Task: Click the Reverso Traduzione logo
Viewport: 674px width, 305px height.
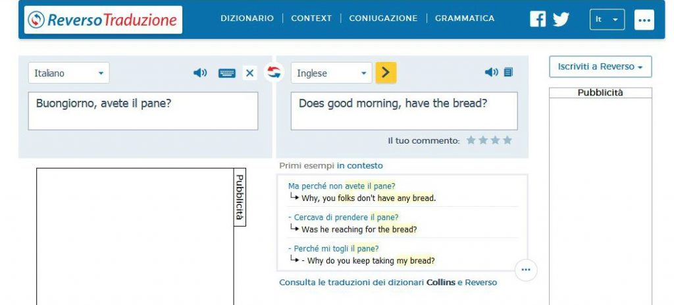Action: [x=103, y=20]
